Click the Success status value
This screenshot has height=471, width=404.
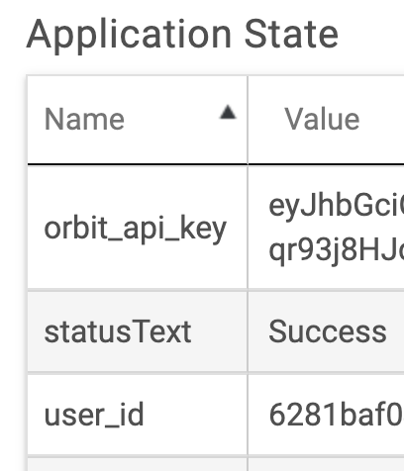tap(328, 331)
